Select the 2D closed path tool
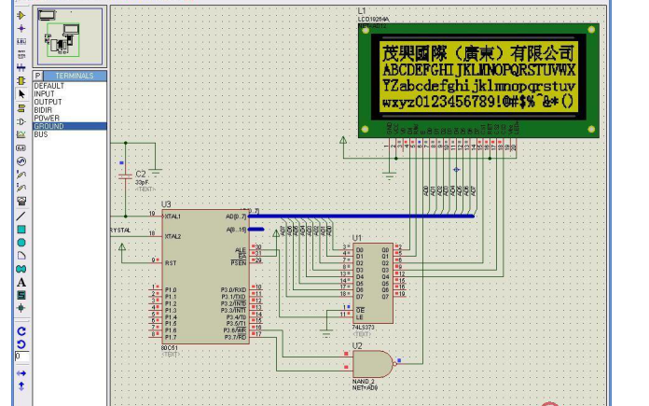This screenshot has width=649, height=406. [x=21, y=269]
